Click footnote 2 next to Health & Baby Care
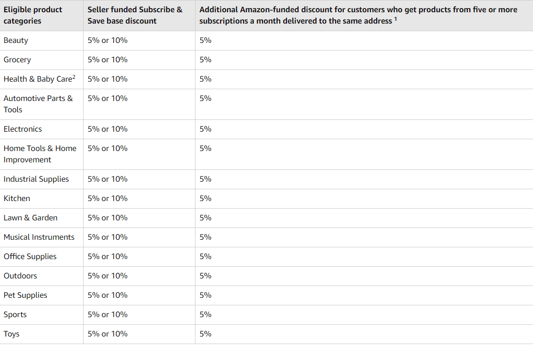Viewport: 533px width, 345px height. pyautogui.click(x=74, y=77)
